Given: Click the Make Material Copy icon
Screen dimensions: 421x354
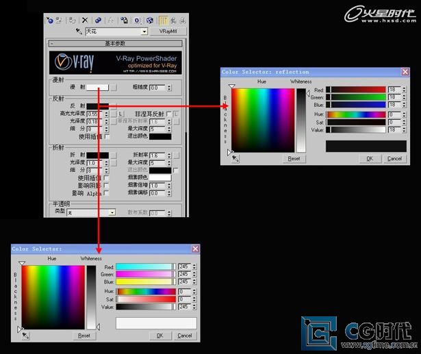Looking at the screenshot, I should (98, 20).
